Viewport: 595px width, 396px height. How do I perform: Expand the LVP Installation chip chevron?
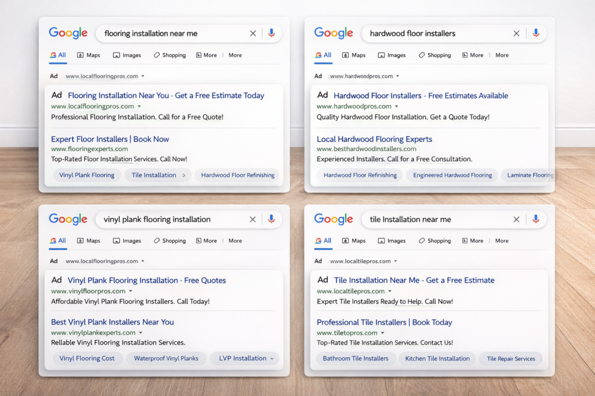(x=272, y=358)
